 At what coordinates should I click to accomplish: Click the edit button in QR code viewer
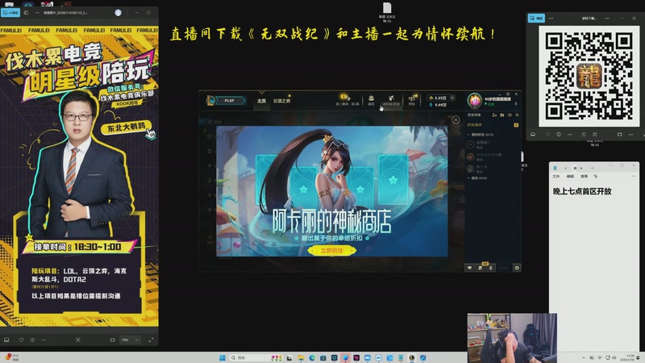[536, 18]
